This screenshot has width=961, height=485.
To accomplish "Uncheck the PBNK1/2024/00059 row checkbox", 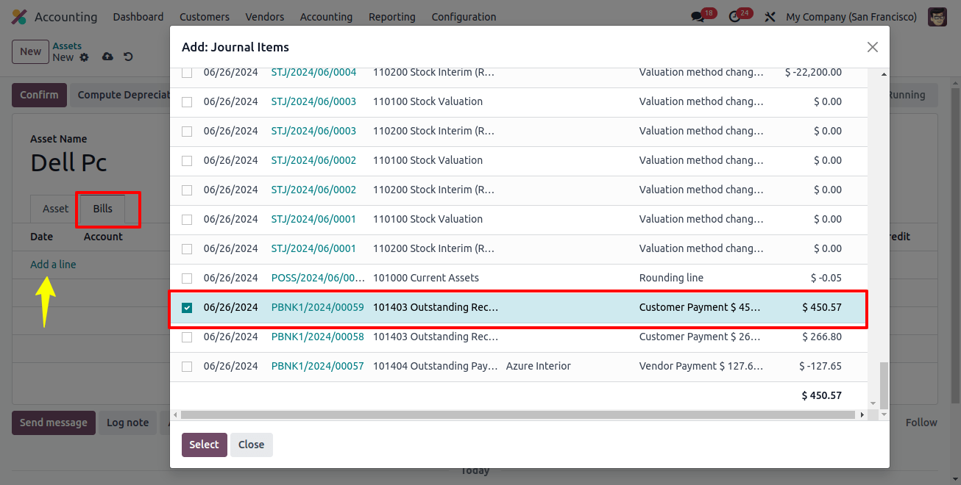I will (x=187, y=308).
